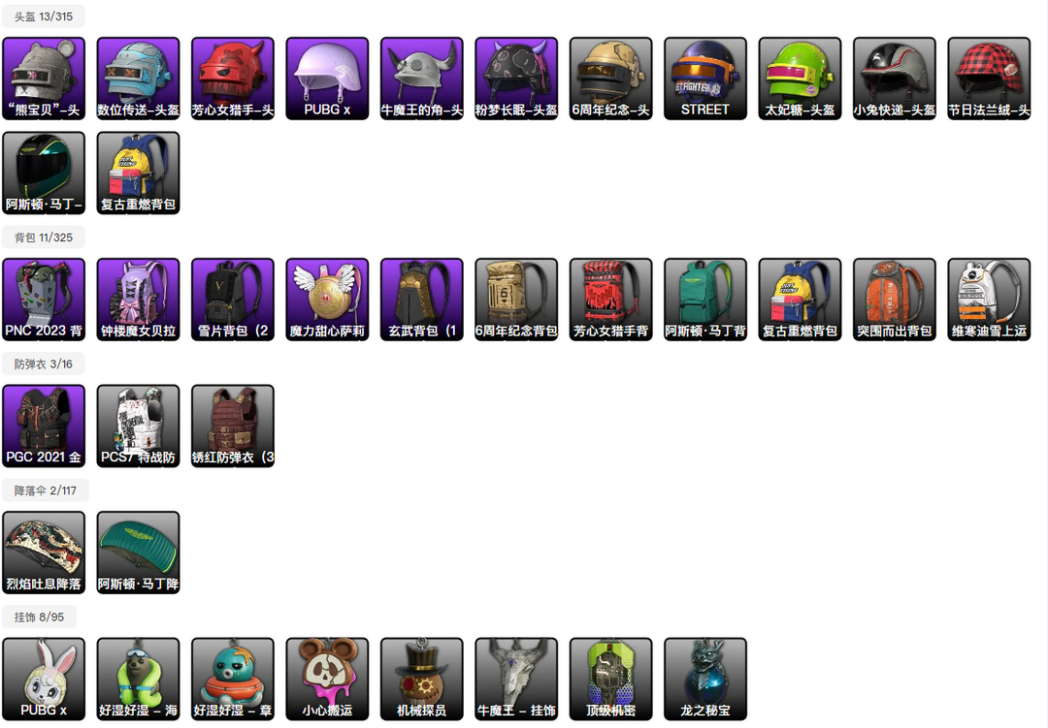Select the 6周年纪念 helmet thumbnail
Image resolution: width=1048 pixels, height=728 pixels.
611,79
